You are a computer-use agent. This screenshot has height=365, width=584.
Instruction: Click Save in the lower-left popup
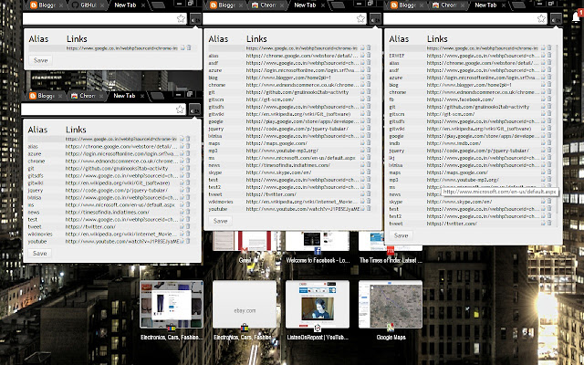click(39, 254)
